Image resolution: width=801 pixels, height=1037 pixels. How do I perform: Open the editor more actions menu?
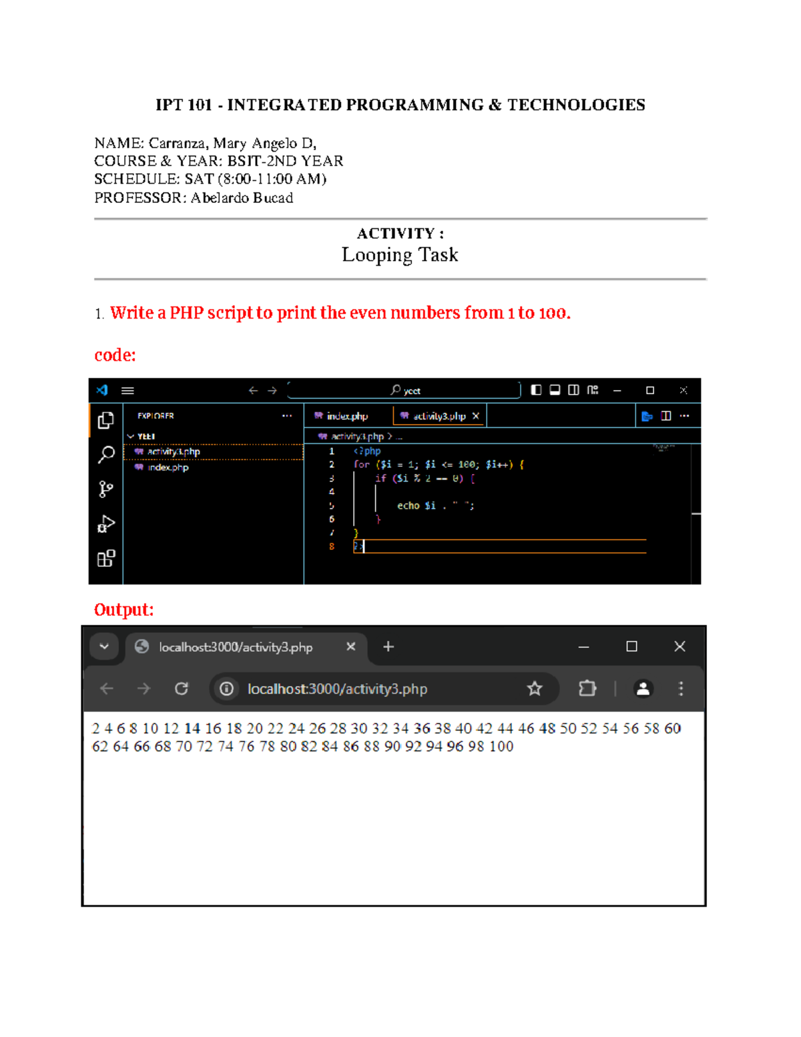coord(685,414)
